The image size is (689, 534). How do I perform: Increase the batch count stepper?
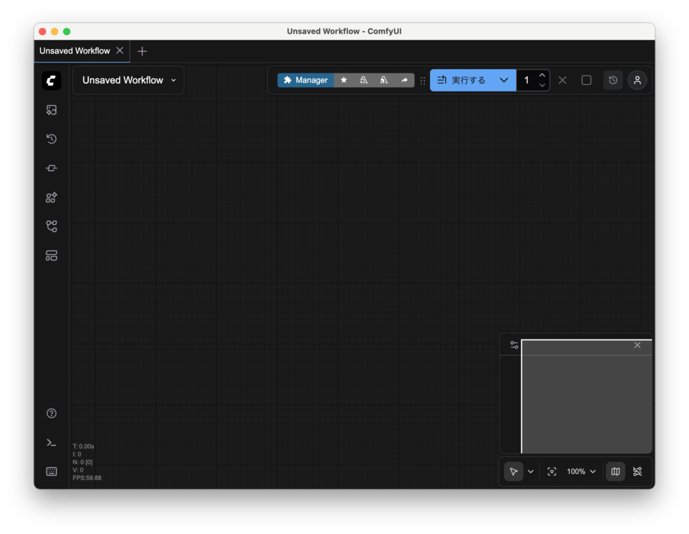[x=542, y=75]
